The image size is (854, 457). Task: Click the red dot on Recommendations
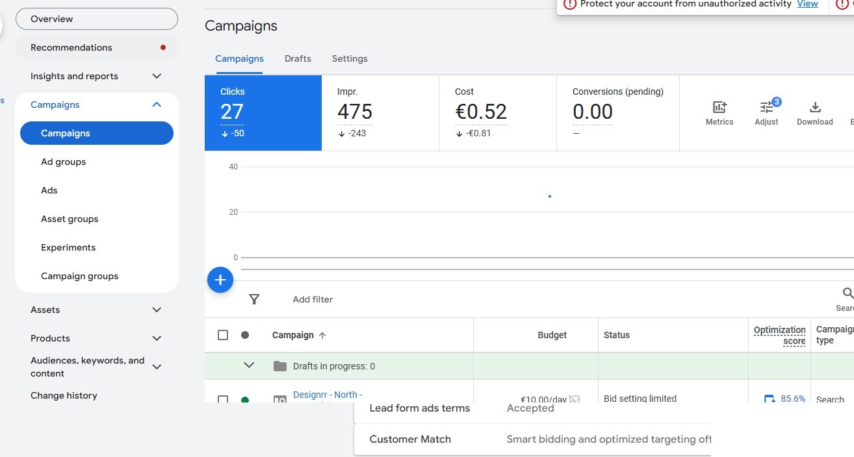tap(162, 47)
